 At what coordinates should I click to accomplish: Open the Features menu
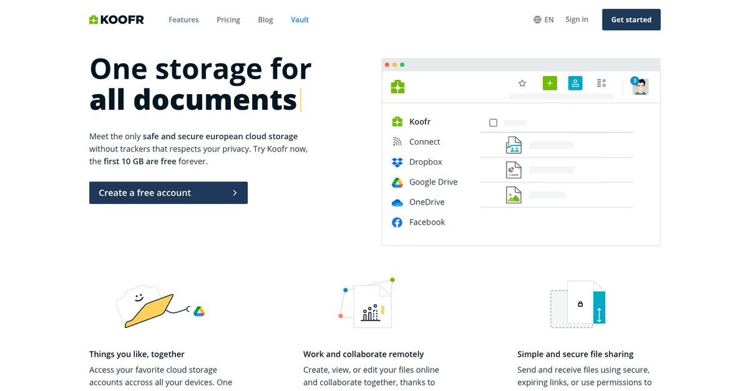[183, 19]
